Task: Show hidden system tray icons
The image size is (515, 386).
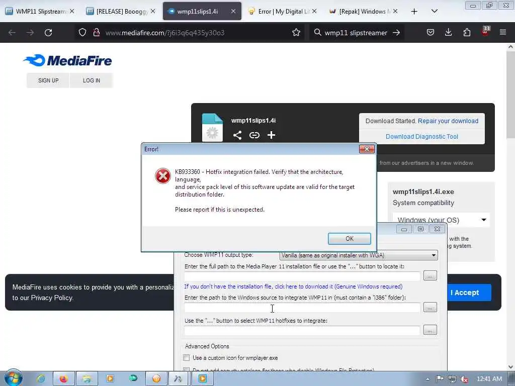Action: [427, 379]
